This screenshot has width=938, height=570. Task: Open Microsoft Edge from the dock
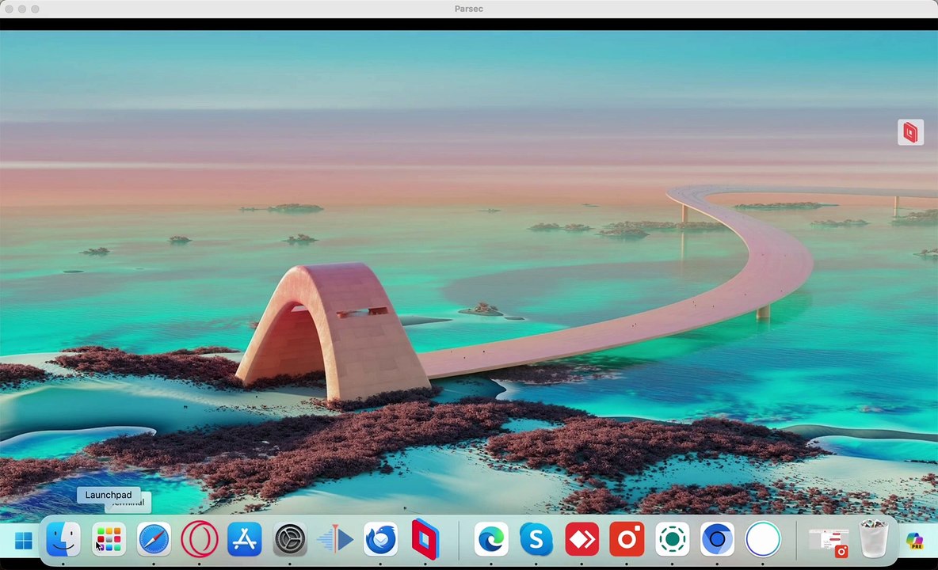[491, 540]
